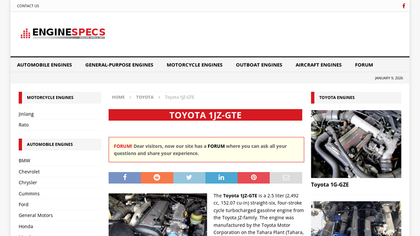Open Outboat Engines menu
This screenshot has height=236, width=420.
pyautogui.click(x=259, y=65)
